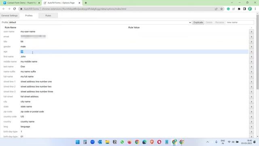The width and height of the screenshot is (259, 146).
Task: Click the 'male' gender value
Action: [23, 47]
